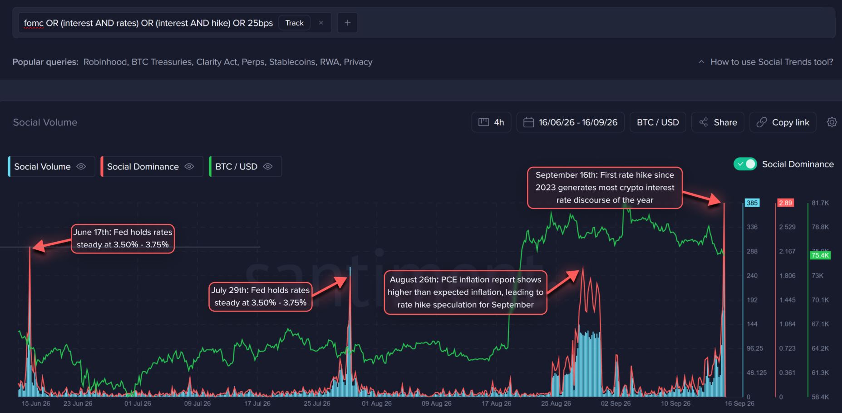Click the 81.7K price axis label
The width and height of the screenshot is (842, 413).
point(820,203)
